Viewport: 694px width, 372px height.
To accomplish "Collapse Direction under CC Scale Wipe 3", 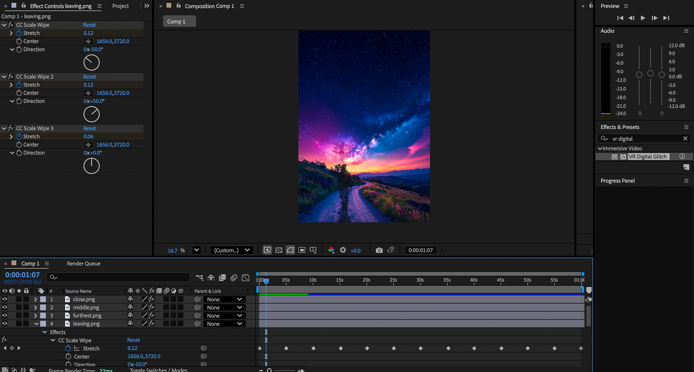I will click(12, 153).
